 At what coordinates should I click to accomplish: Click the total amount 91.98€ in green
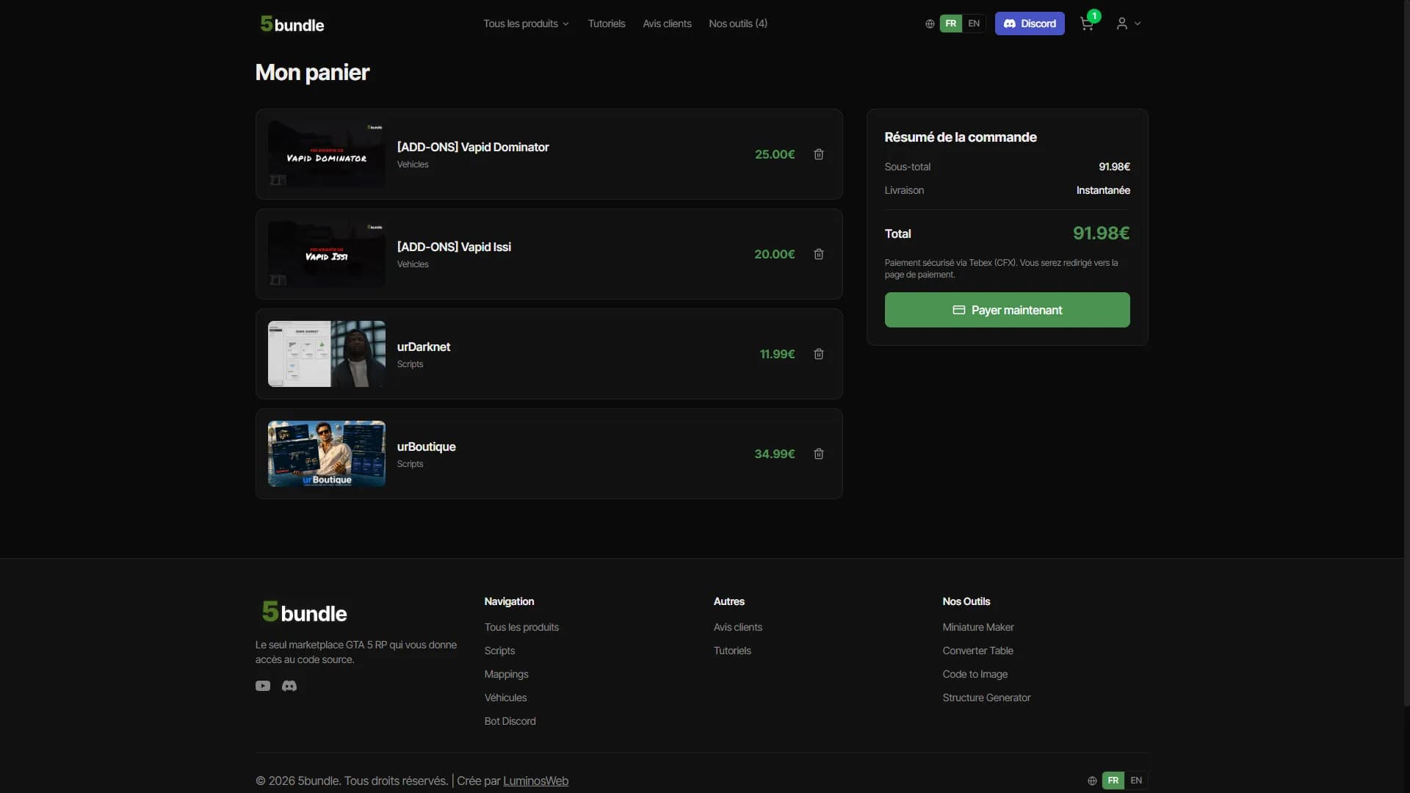1101,233
